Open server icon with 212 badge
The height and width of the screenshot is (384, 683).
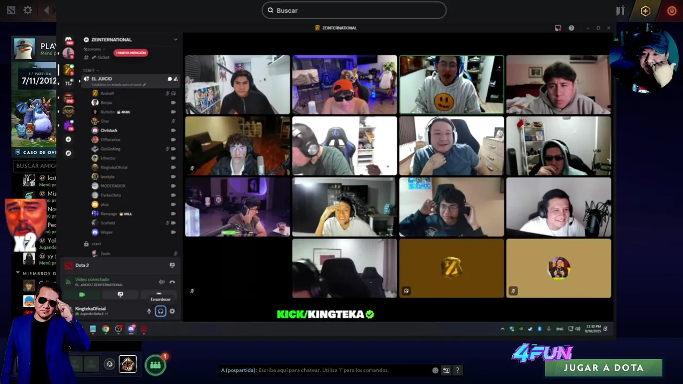point(68,98)
